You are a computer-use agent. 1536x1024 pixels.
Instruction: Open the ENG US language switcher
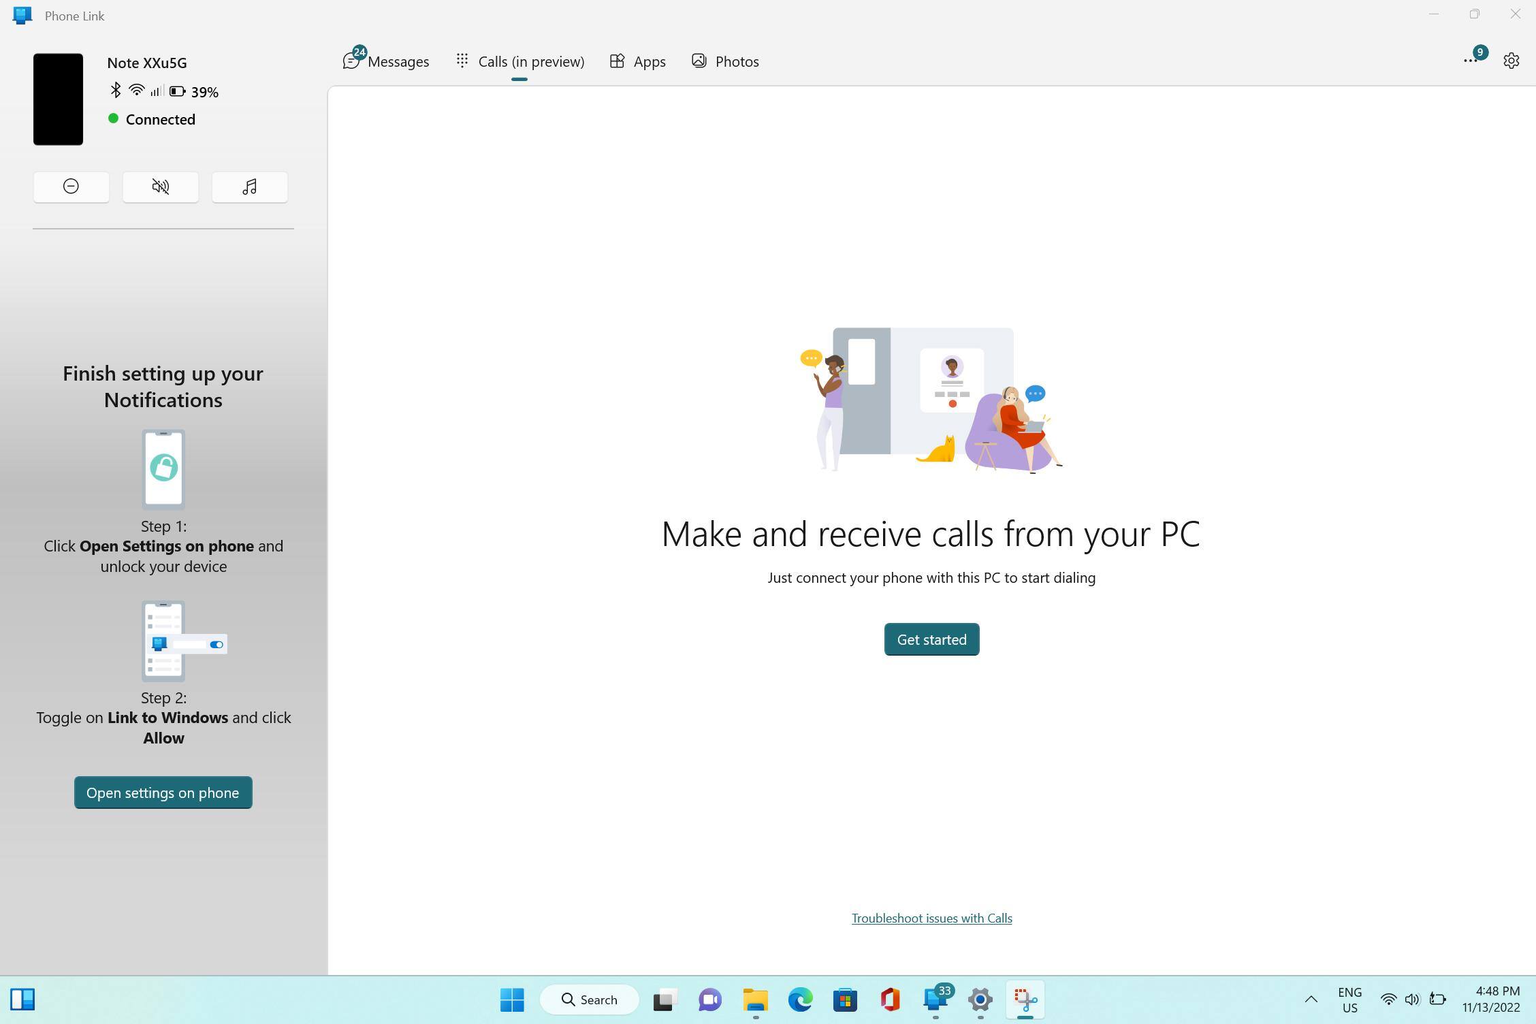click(x=1349, y=999)
